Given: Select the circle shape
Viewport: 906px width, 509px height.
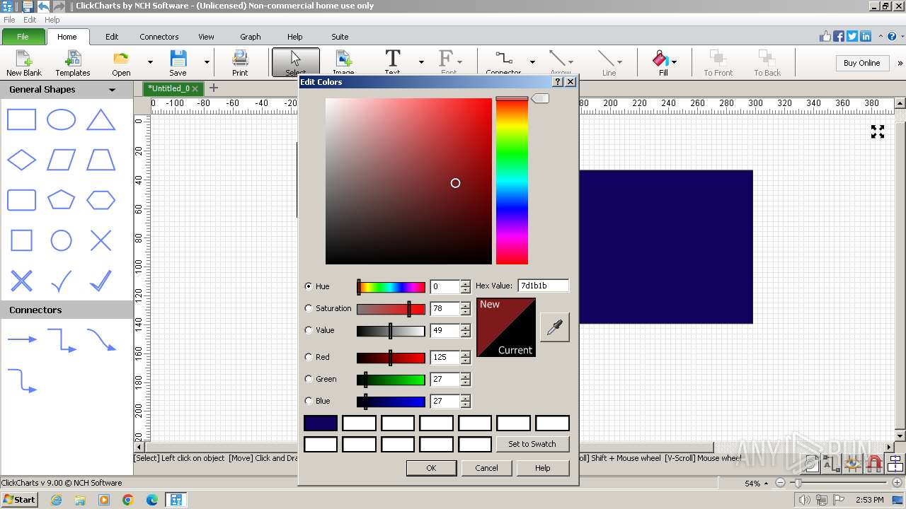Looking at the screenshot, I should pyautogui.click(x=61, y=240).
